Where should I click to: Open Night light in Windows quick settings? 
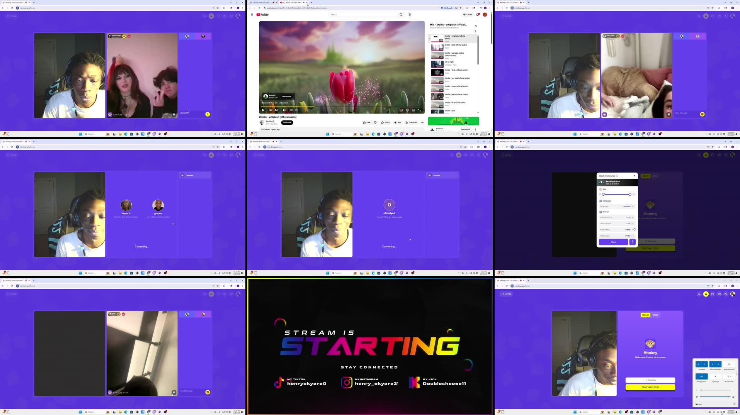click(716, 376)
